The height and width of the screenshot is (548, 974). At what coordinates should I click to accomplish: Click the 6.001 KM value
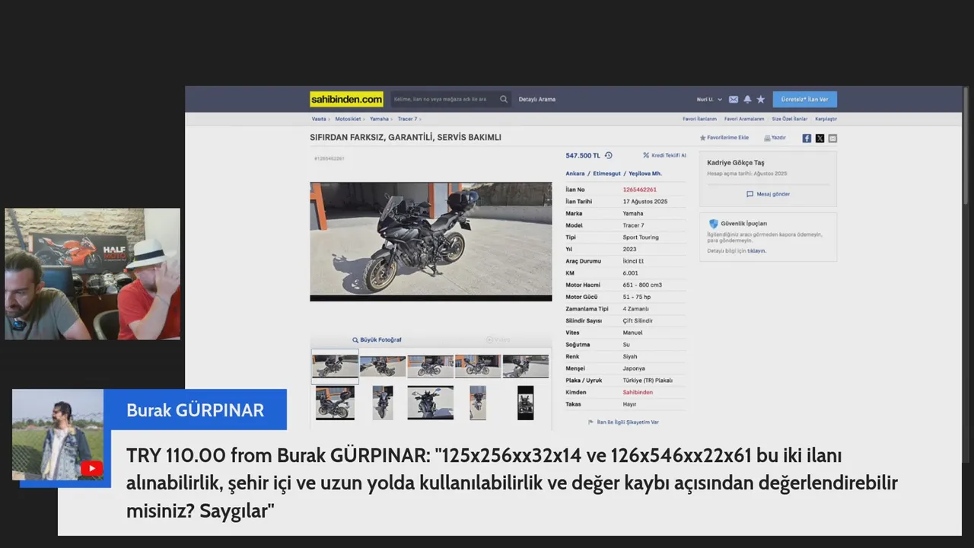pyautogui.click(x=630, y=272)
